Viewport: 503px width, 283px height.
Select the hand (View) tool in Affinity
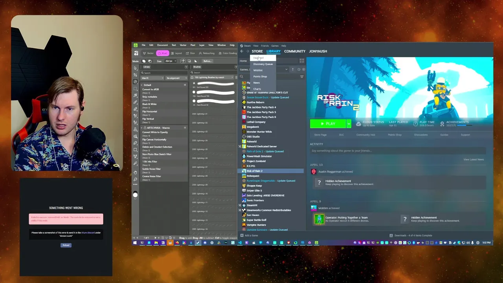(x=136, y=173)
